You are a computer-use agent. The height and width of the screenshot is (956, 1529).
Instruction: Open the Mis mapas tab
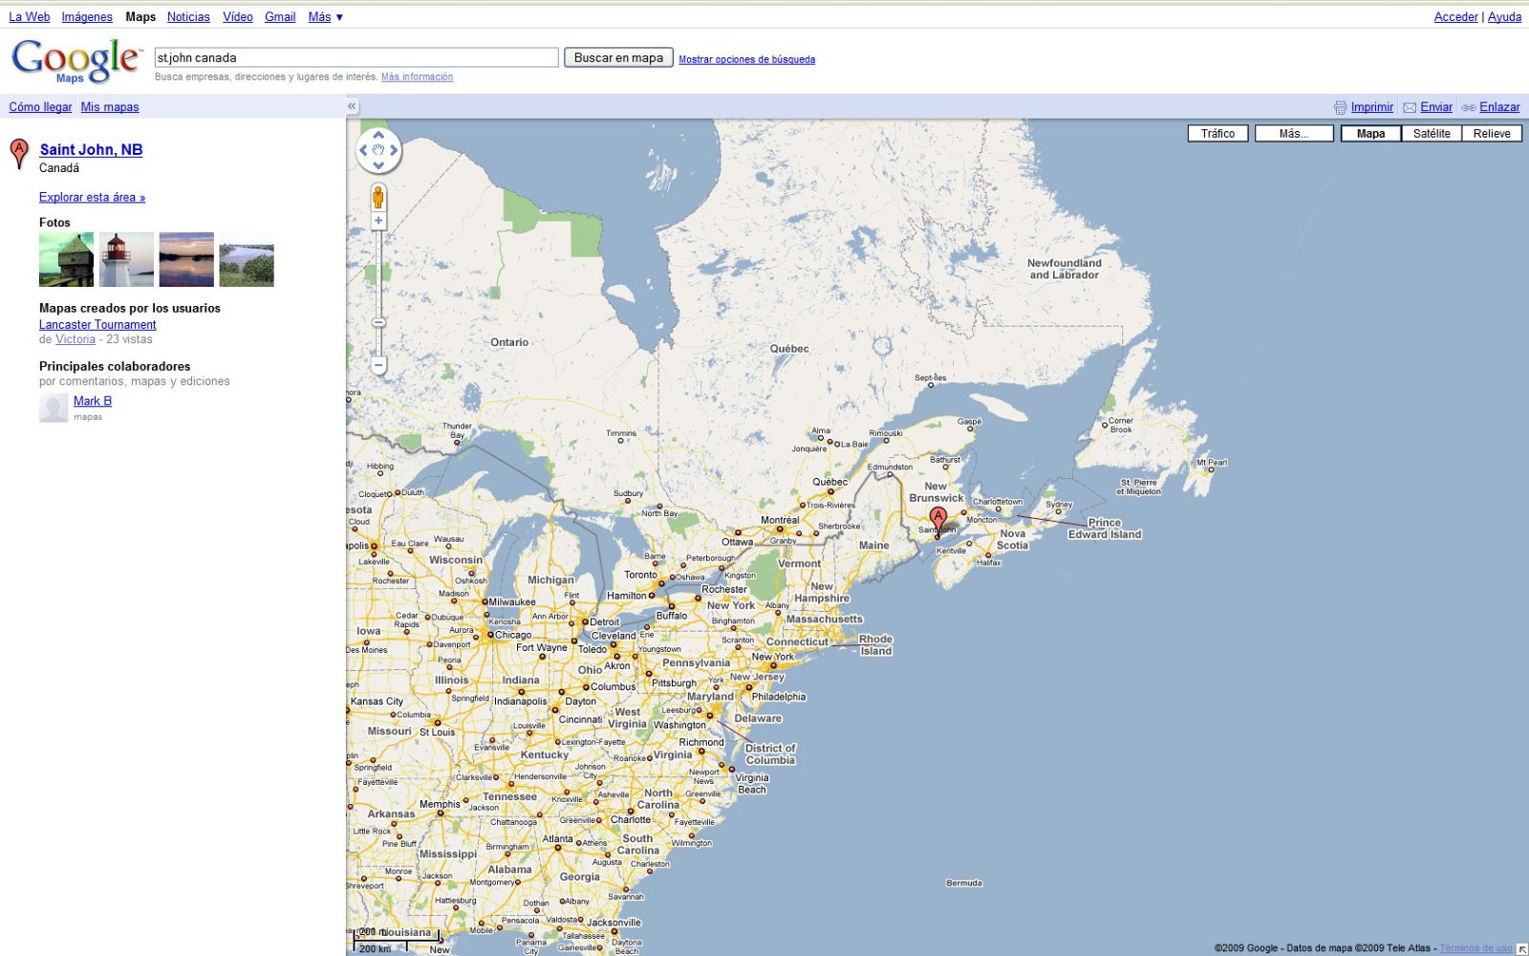110,107
